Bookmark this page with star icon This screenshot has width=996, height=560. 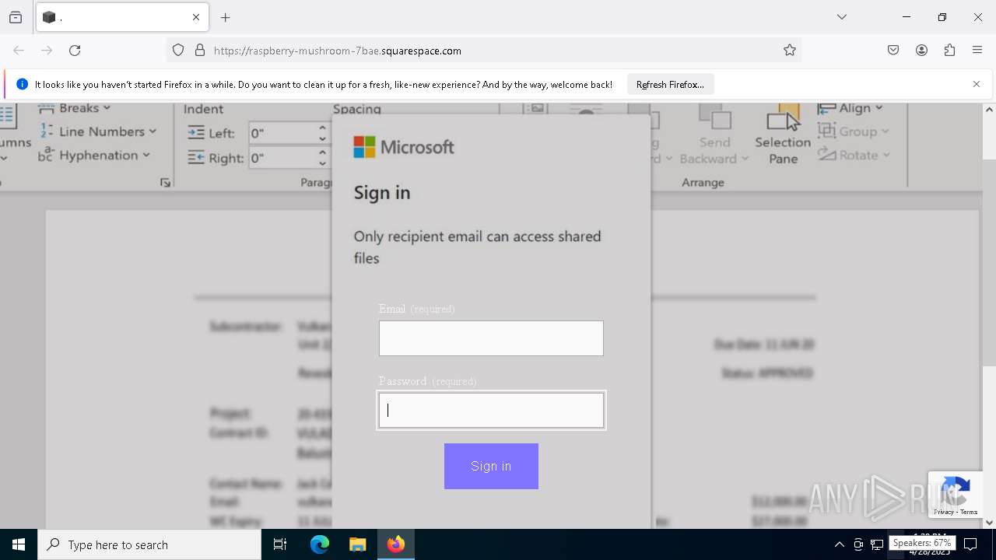tap(790, 51)
